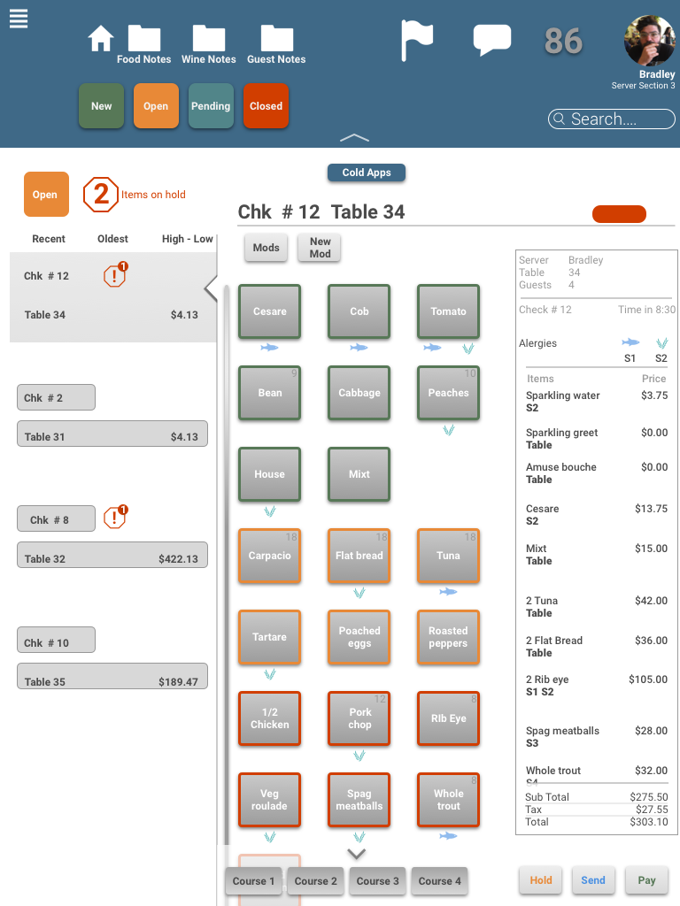Add Roasted peppers item

(x=448, y=637)
